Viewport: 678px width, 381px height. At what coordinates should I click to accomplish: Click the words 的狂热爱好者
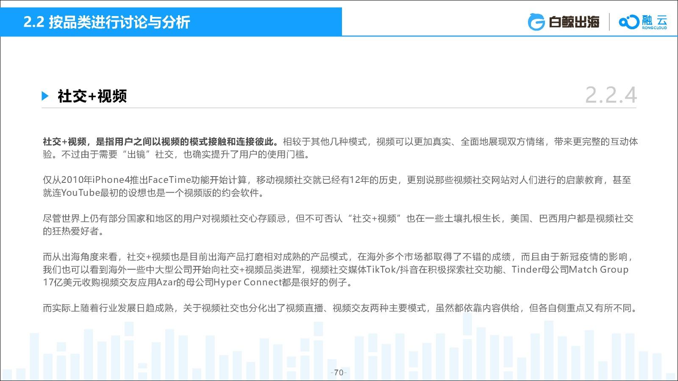[x=71, y=232]
